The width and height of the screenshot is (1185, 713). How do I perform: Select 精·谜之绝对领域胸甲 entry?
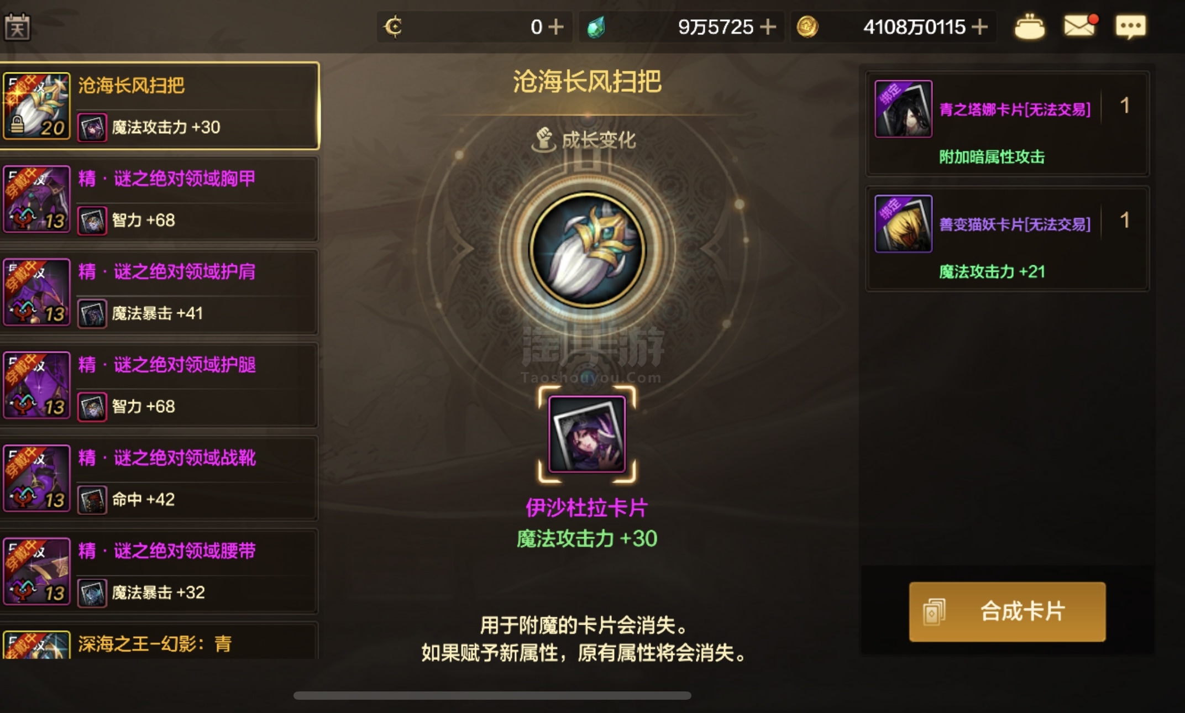click(x=159, y=199)
